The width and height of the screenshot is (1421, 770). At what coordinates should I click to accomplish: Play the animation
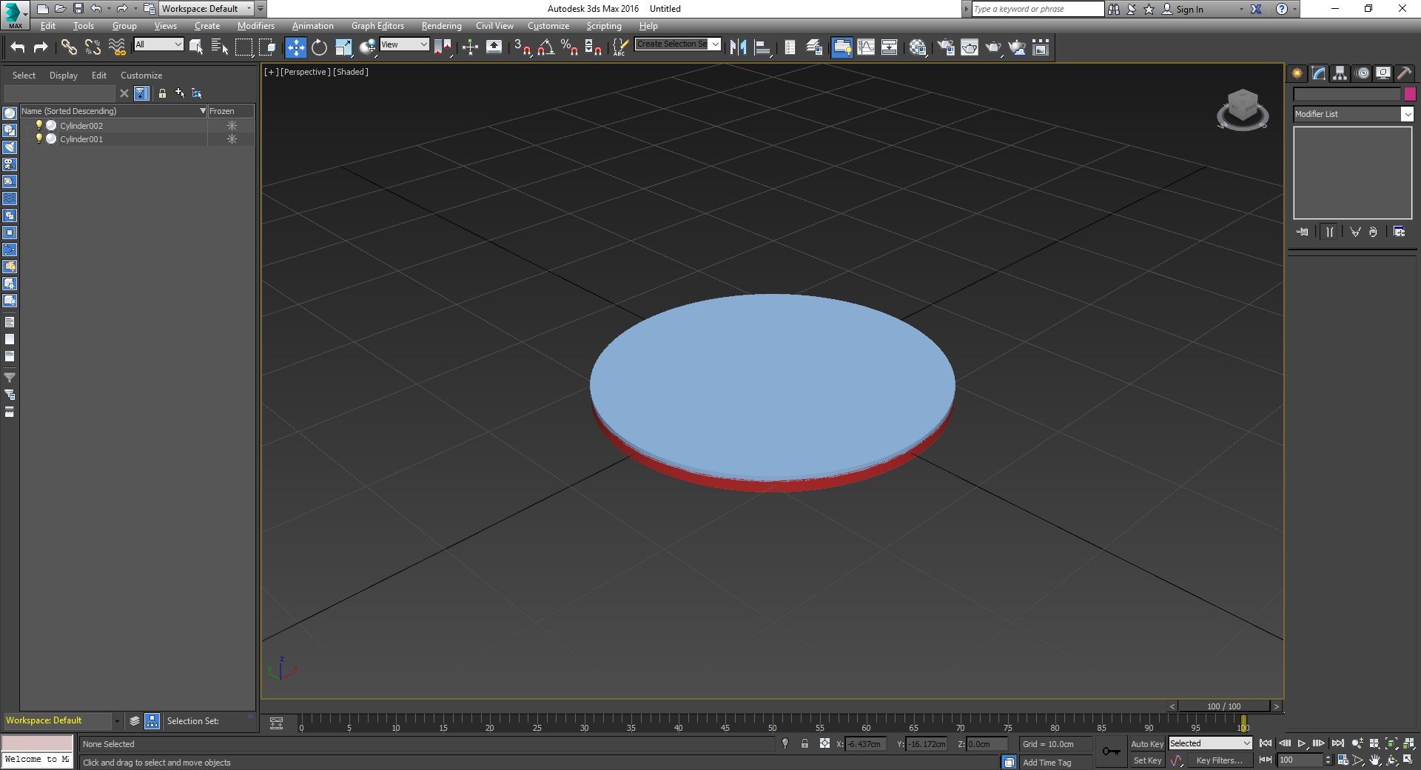point(1301,743)
